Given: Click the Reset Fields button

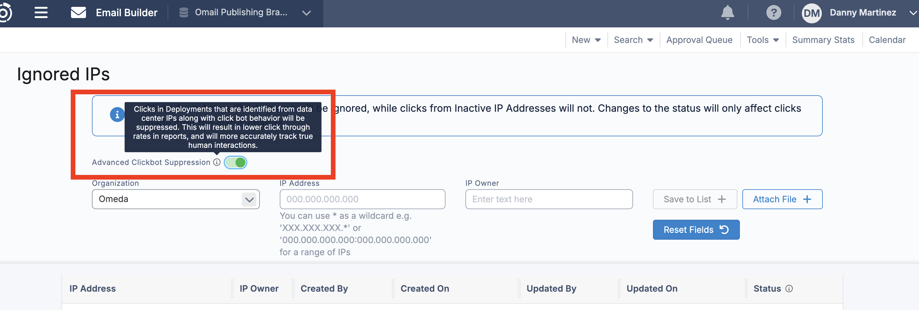Looking at the screenshot, I should pyautogui.click(x=696, y=230).
